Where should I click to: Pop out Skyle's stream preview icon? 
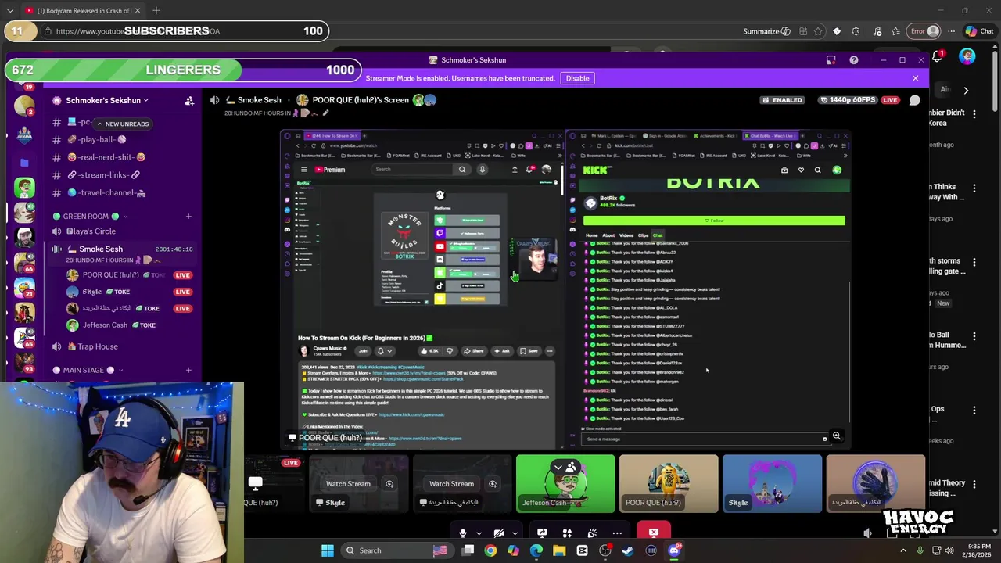point(389,484)
